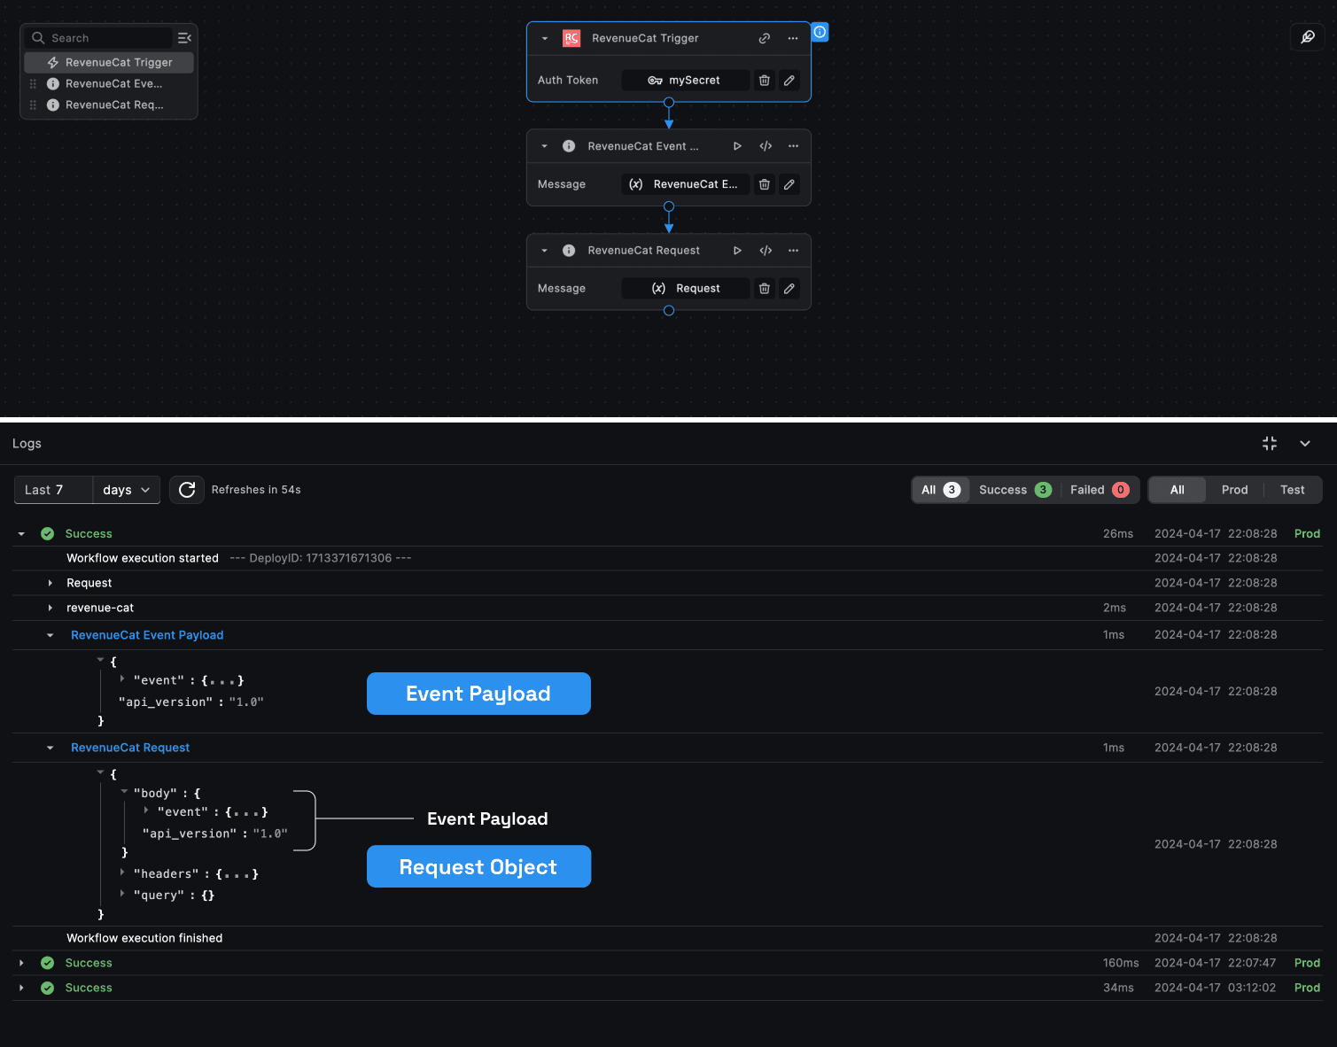The height and width of the screenshot is (1047, 1337).
Task: Click the RevenueCat logo on Trigger node
Action: 571,38
